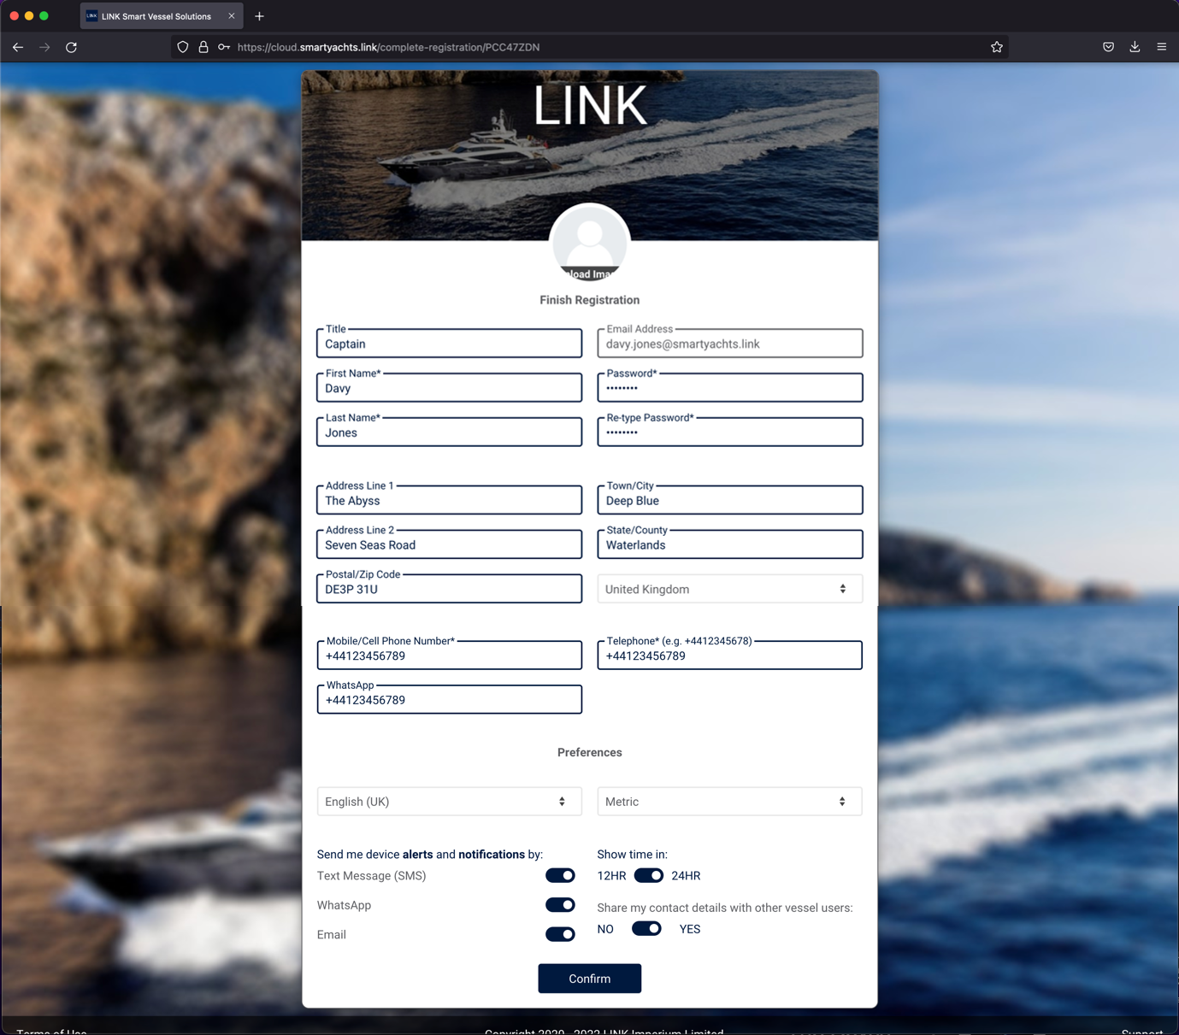Image resolution: width=1179 pixels, height=1035 pixels.
Task: Go back with browser back arrow
Action: coord(18,47)
